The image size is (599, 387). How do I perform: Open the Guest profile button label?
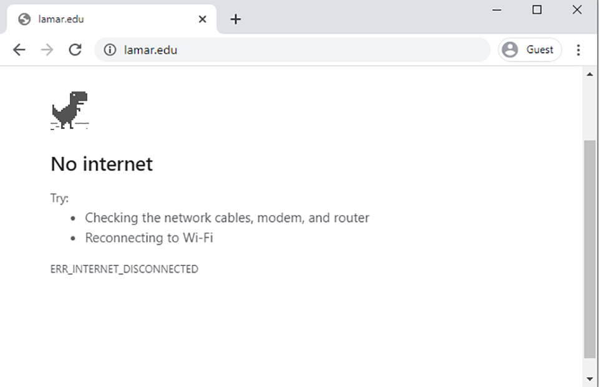(539, 50)
